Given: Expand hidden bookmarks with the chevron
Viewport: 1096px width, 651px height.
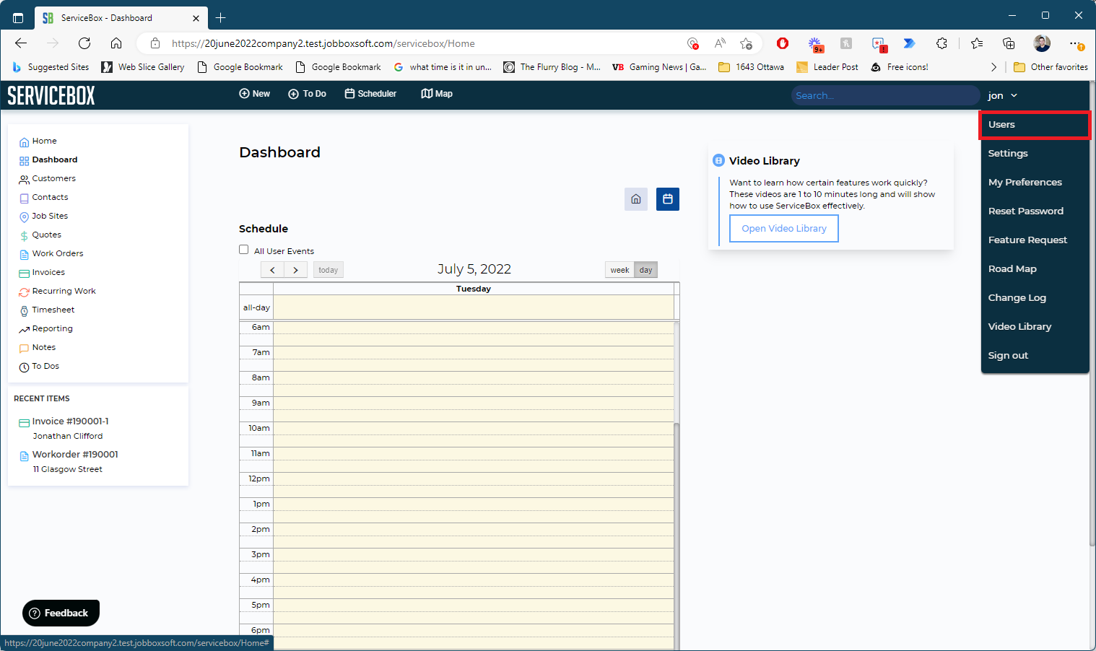Looking at the screenshot, I should pyautogui.click(x=993, y=66).
